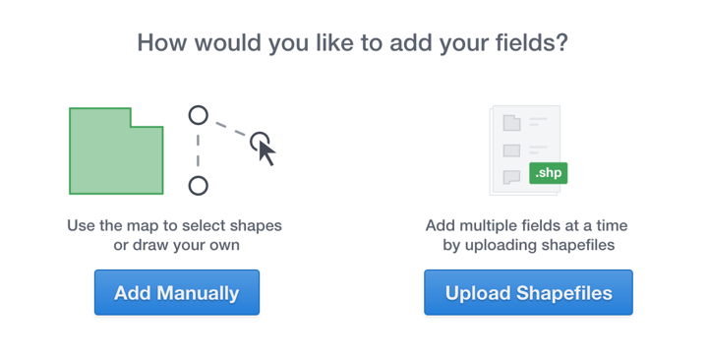This screenshot has width=708, height=360.
Task: Click the circle node under the cursor
Action: (260, 142)
